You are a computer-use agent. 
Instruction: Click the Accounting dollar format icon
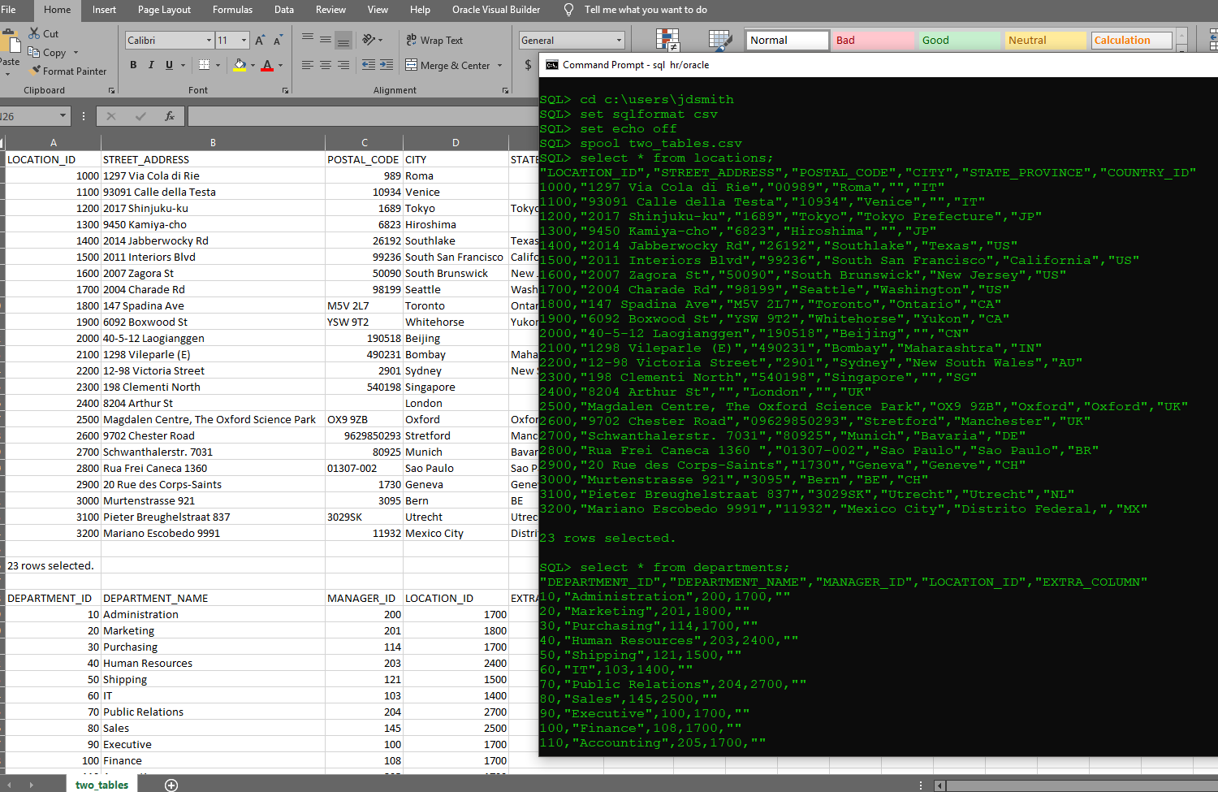[x=528, y=65]
